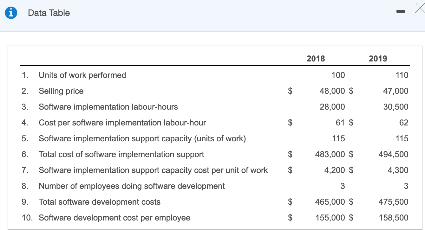Viewport: 425px width, 230px height.
Task: Click 'Software implementation support capacity (units of work)' label
Action: pos(142,138)
